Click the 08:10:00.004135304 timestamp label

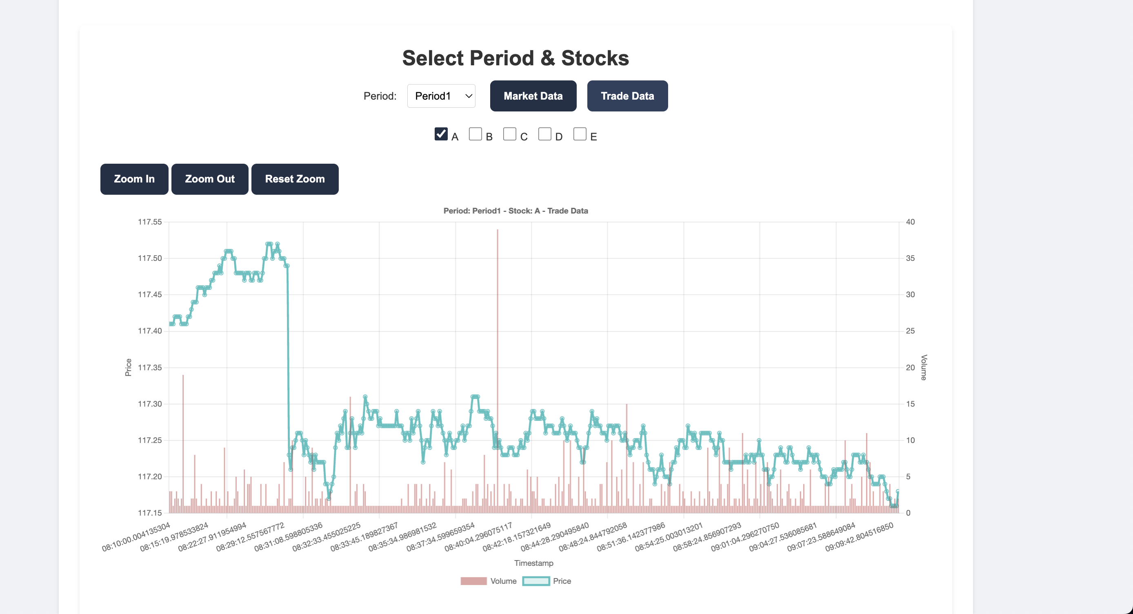coord(136,537)
